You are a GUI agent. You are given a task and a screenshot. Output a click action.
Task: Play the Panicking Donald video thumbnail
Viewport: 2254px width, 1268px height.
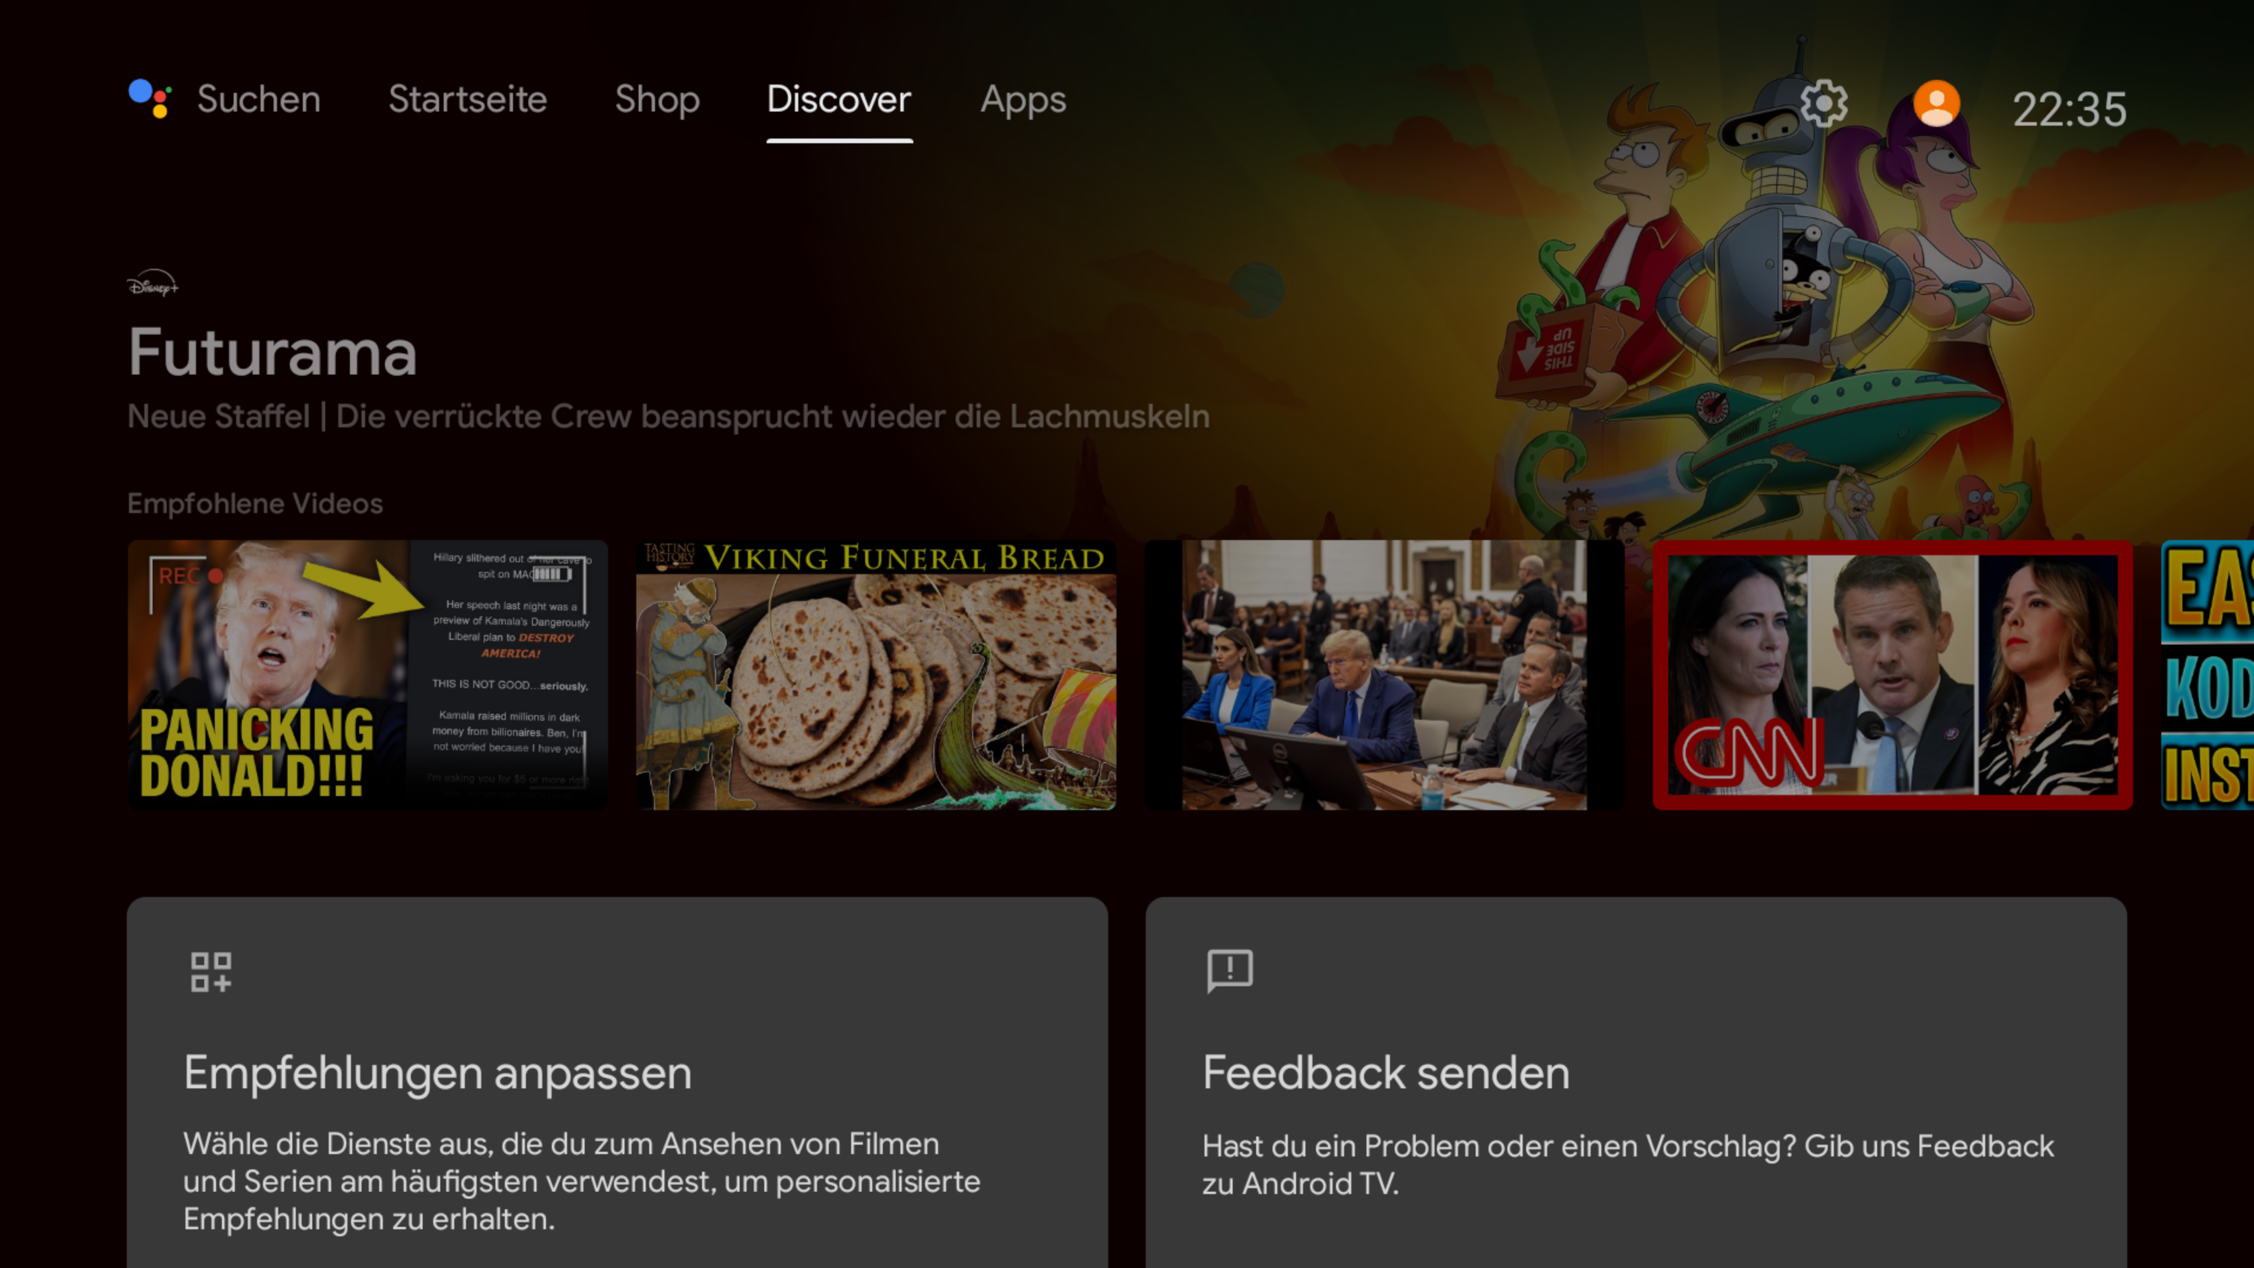(x=367, y=675)
